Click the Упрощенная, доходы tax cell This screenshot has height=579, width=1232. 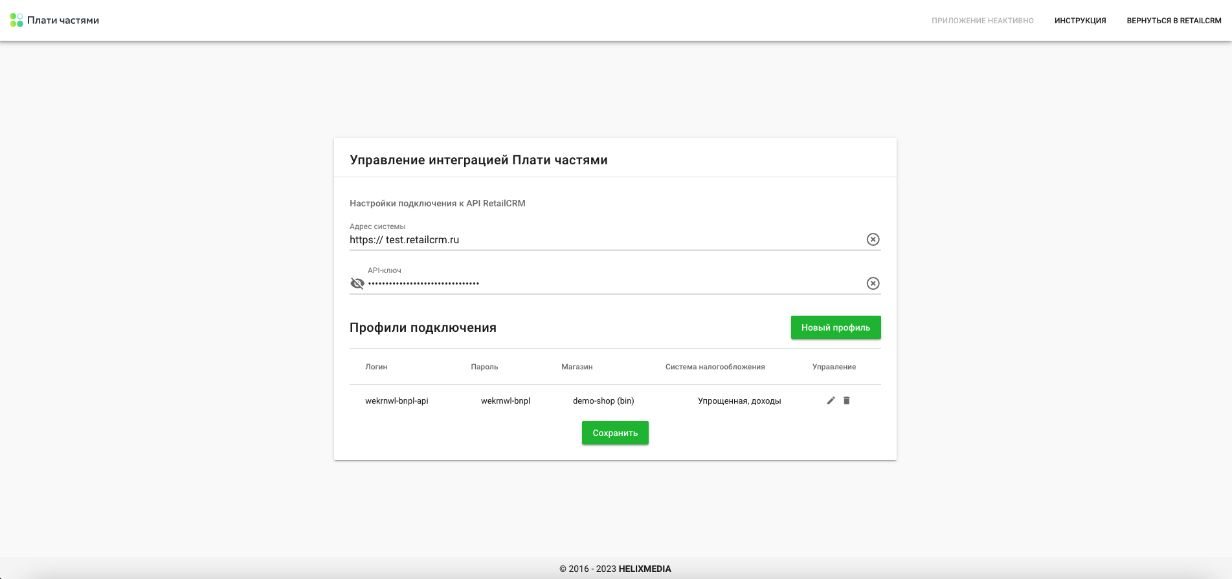tap(739, 401)
